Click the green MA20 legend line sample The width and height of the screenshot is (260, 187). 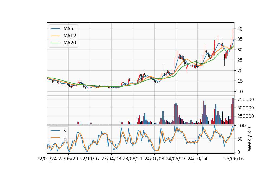point(55,43)
